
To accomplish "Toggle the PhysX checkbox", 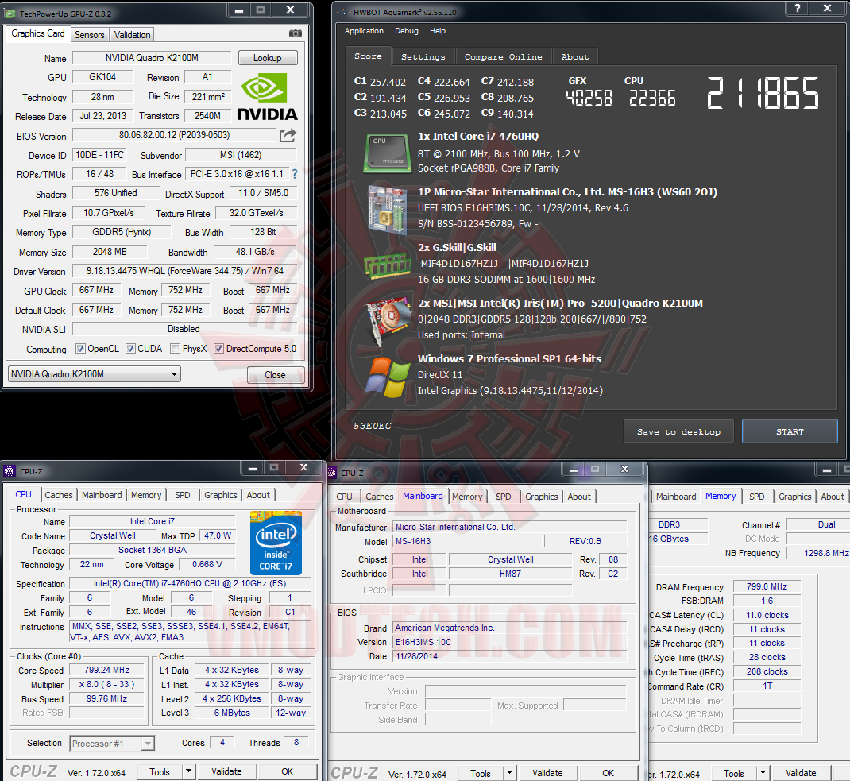I will (x=175, y=349).
